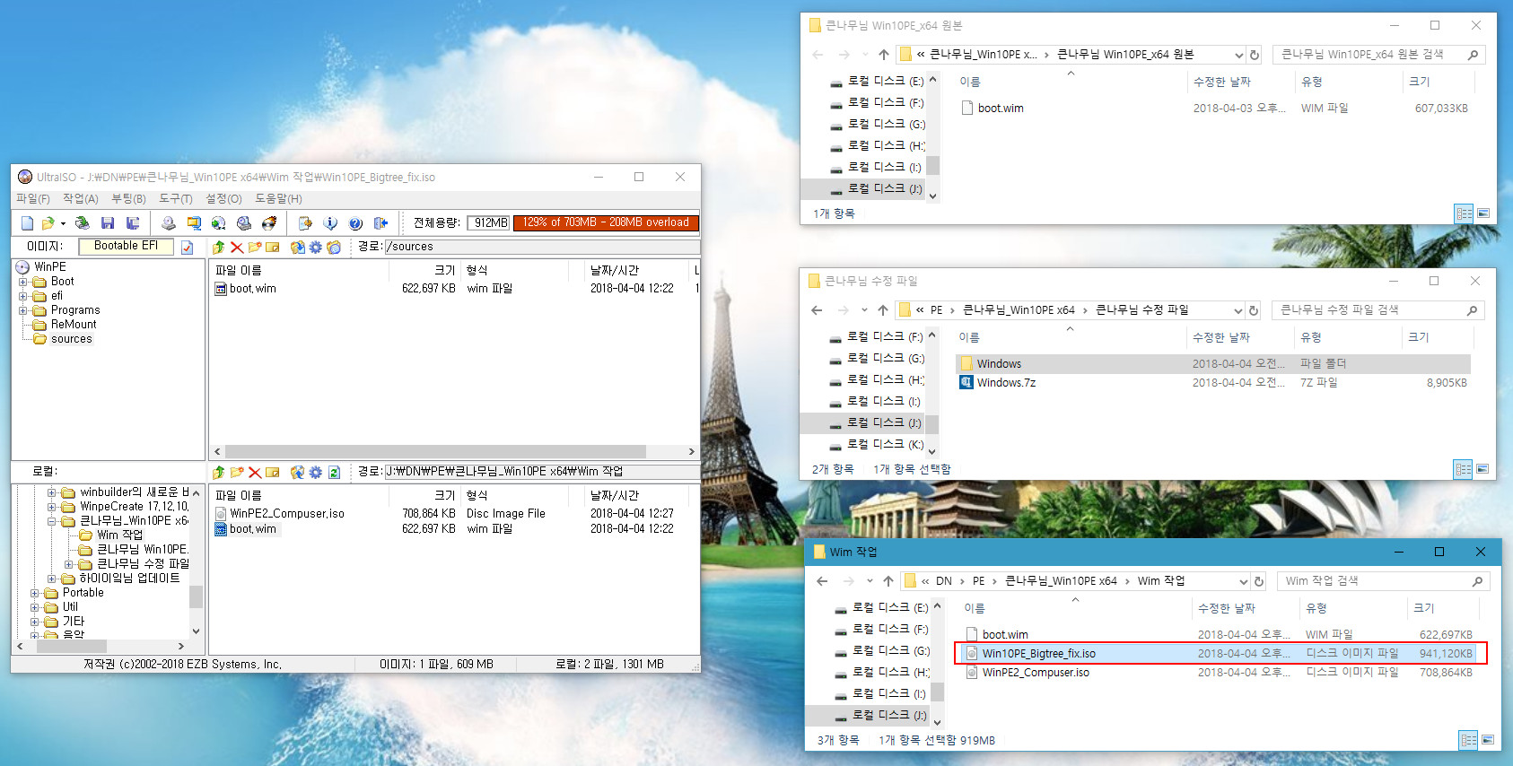This screenshot has height=766, width=1513.
Task: Expand the Util folder in local tree
Action: click(x=35, y=607)
